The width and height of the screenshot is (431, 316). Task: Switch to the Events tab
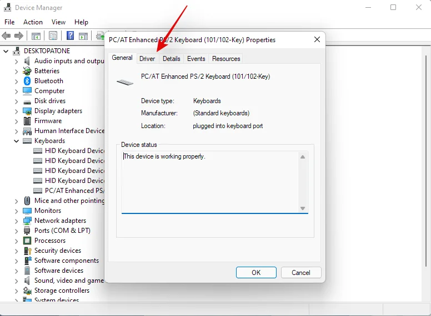(x=196, y=59)
